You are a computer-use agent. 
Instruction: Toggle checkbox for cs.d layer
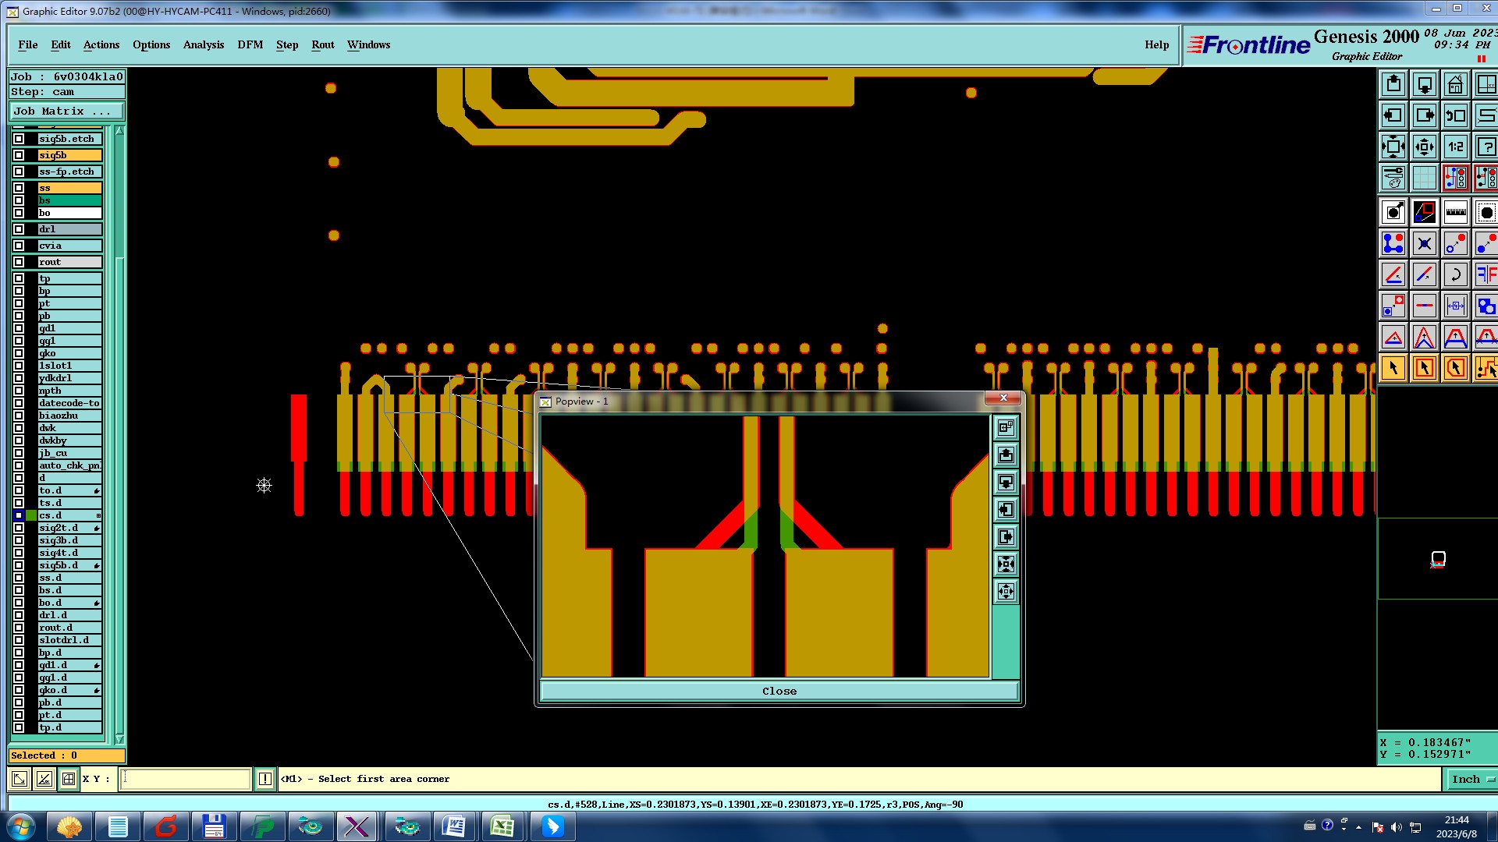click(x=19, y=515)
